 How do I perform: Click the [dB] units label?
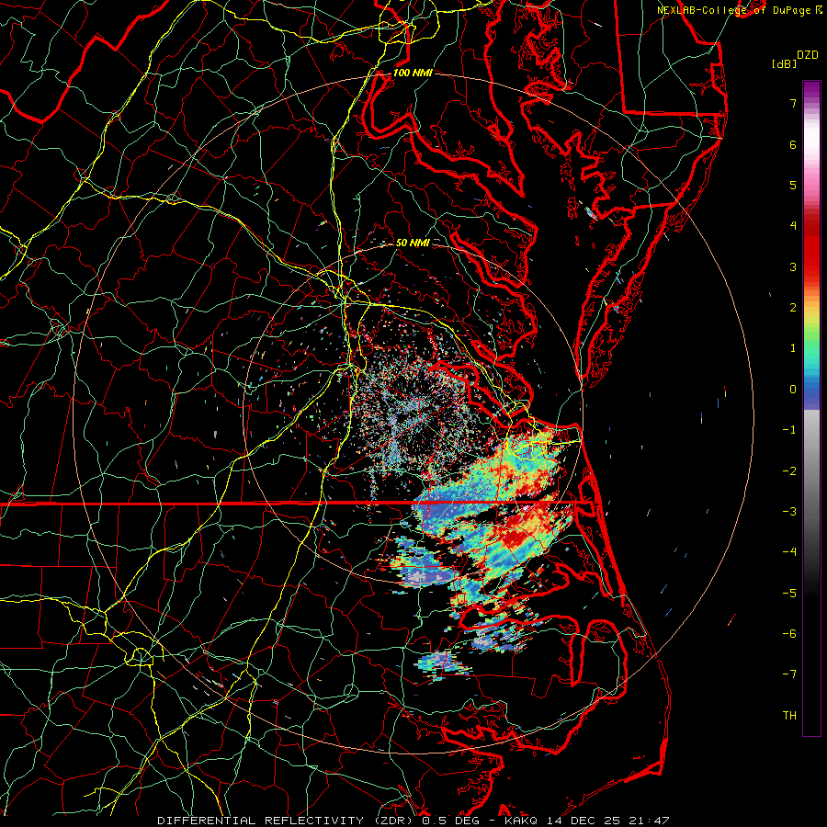point(784,63)
